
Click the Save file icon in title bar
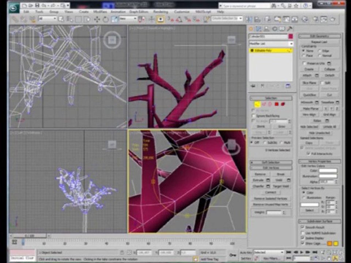(37, 5)
